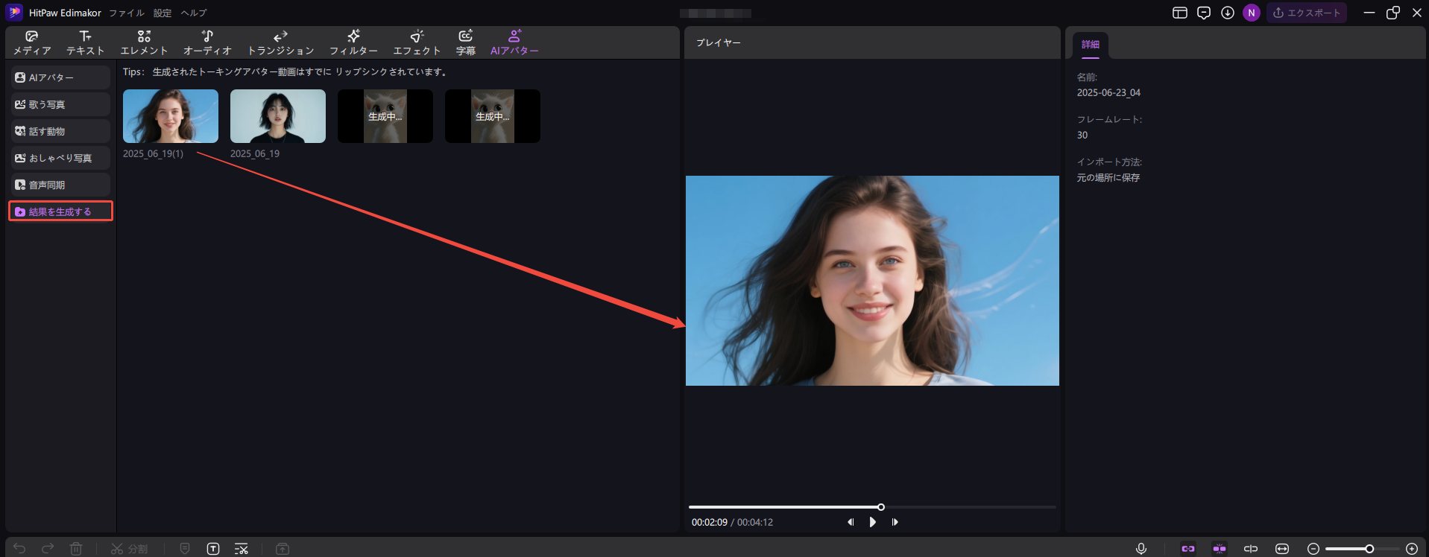Choose AIアバター in the left sidebar
Screen dimensions: 1429x557
(60, 77)
